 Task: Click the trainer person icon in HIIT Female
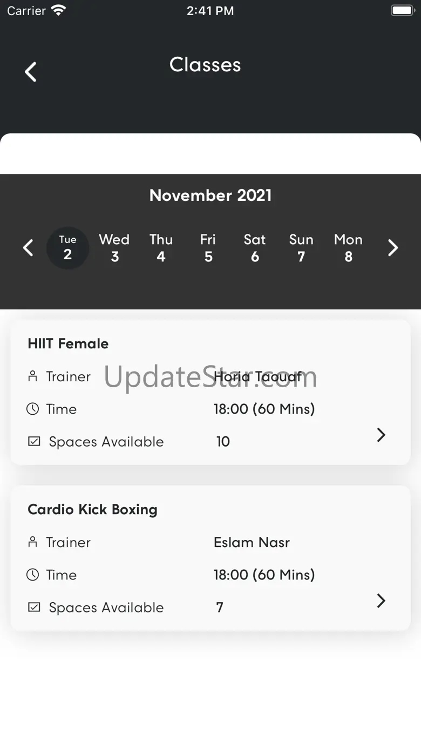[x=33, y=376]
